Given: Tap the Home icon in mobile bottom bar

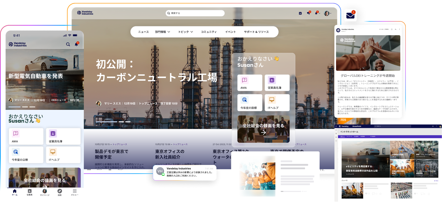Looking at the screenshot, I should tap(15, 192).
